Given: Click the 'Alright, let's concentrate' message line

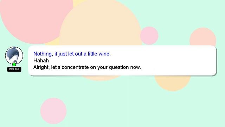Looking at the screenshot, I should pos(87,67).
